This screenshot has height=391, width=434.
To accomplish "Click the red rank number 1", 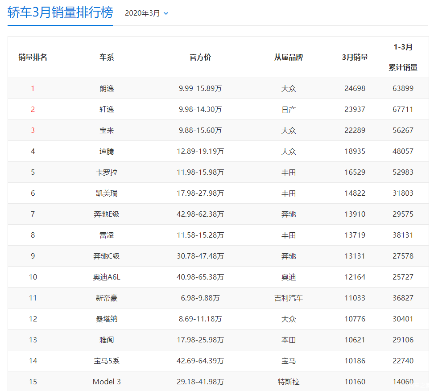I will click(x=33, y=89).
